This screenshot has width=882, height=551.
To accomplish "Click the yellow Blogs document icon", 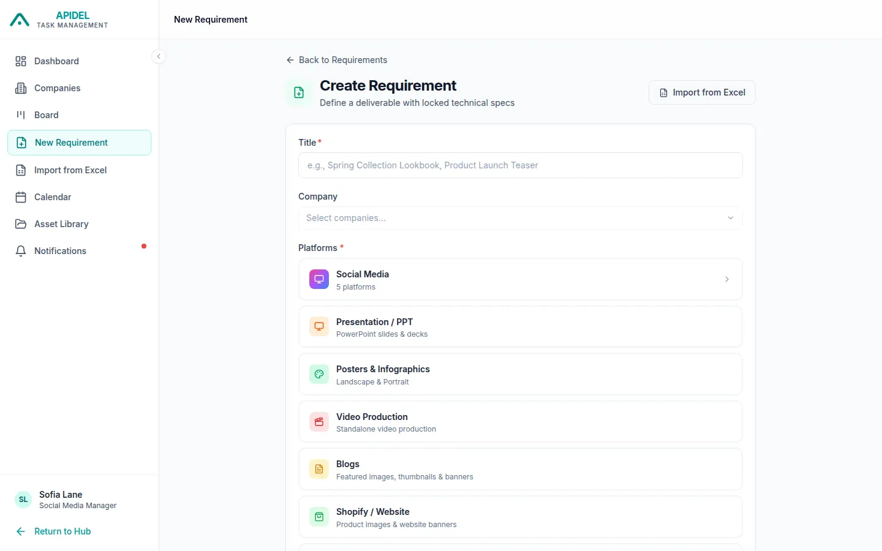I will coord(319,469).
